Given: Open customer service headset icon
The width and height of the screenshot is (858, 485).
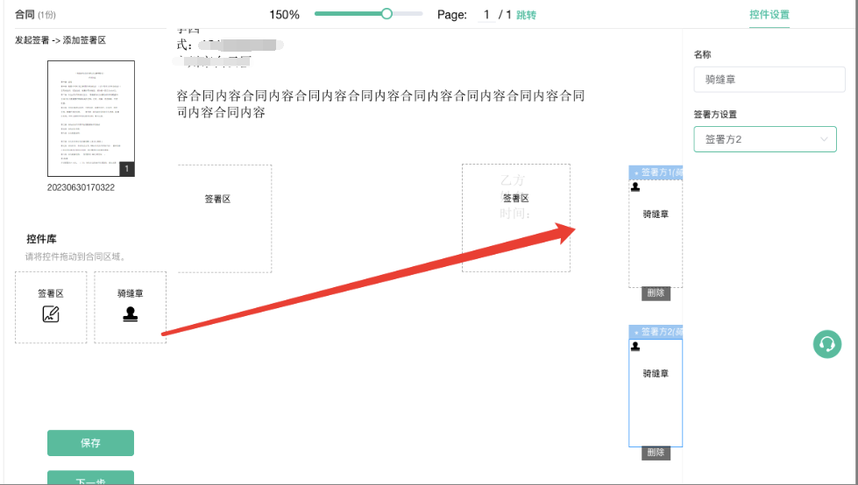Looking at the screenshot, I should (x=826, y=344).
